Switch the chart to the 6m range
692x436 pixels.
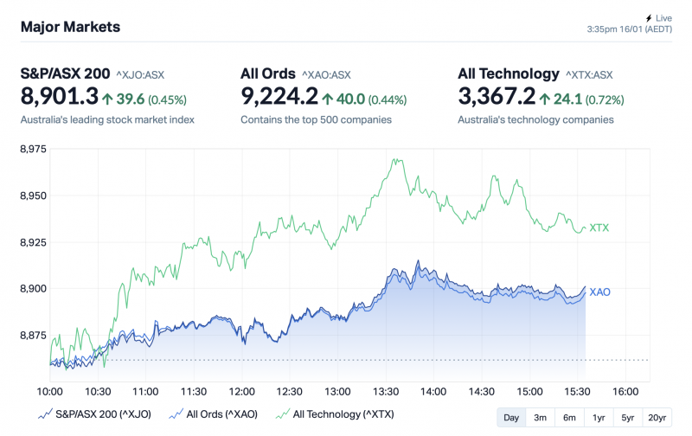click(x=569, y=418)
